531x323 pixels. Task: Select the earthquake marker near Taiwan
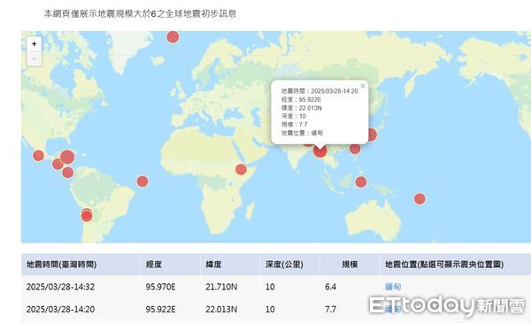pyautogui.click(x=355, y=149)
